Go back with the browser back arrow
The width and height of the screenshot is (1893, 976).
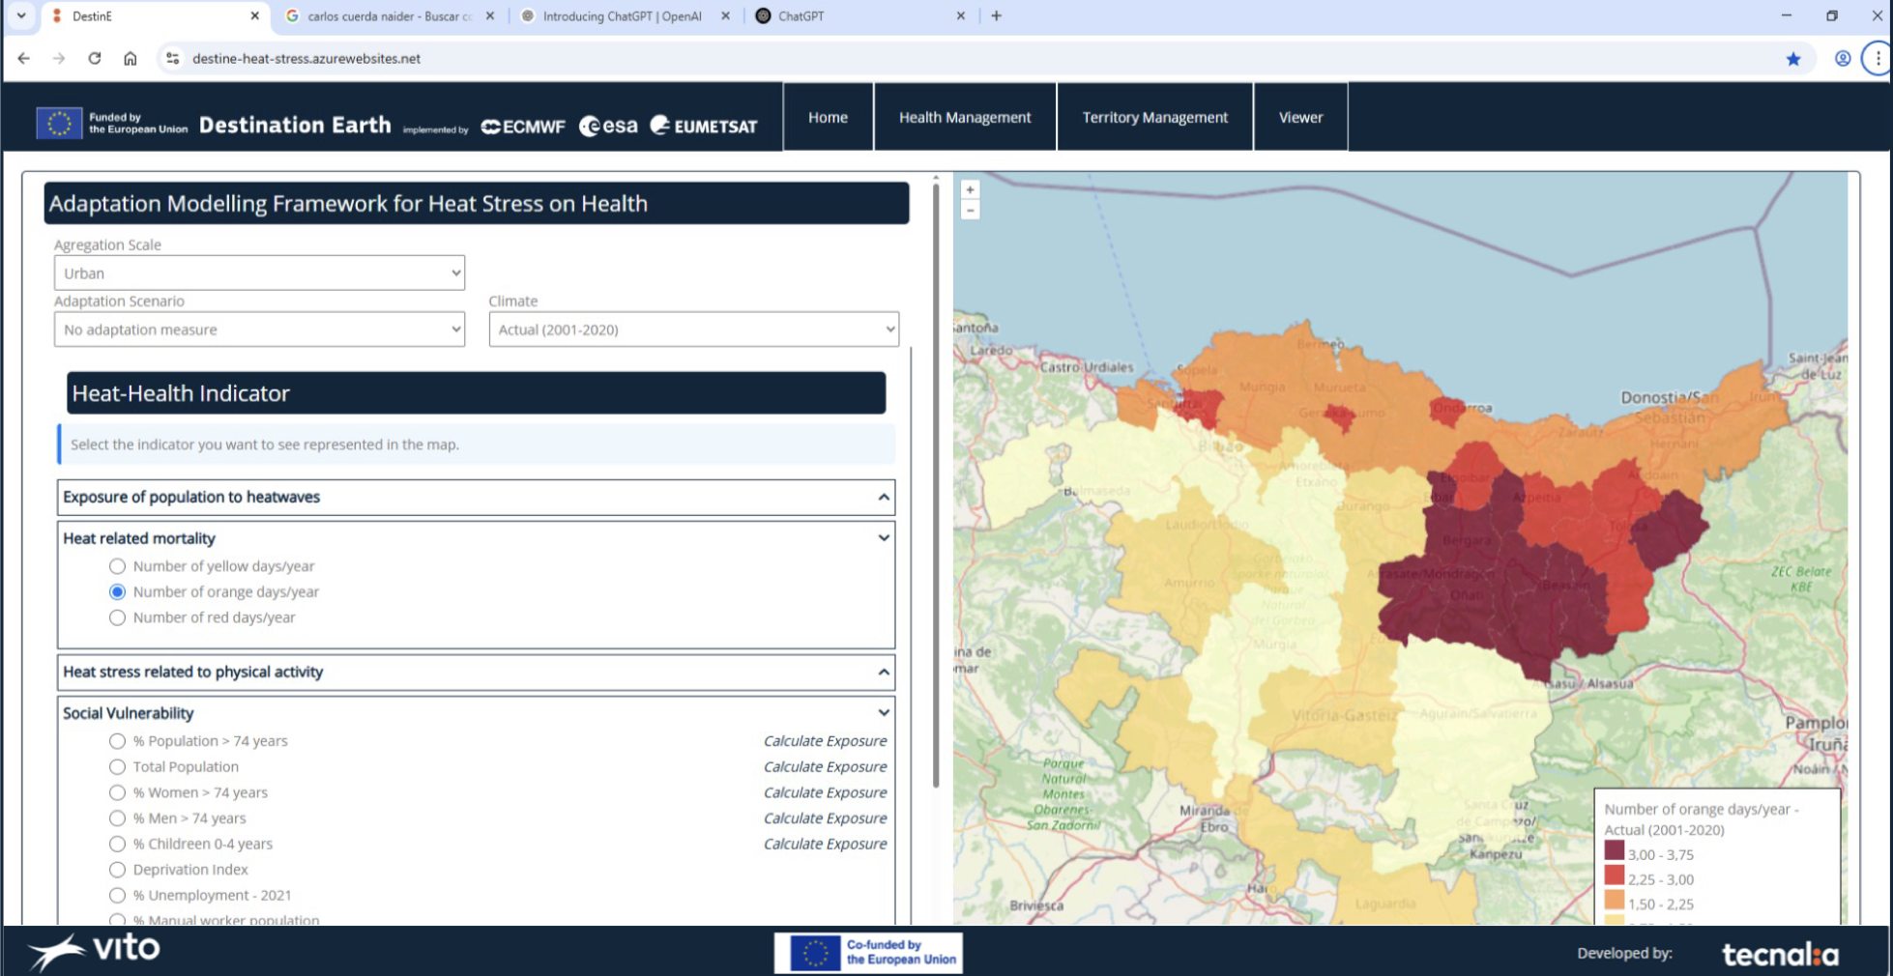(x=24, y=58)
